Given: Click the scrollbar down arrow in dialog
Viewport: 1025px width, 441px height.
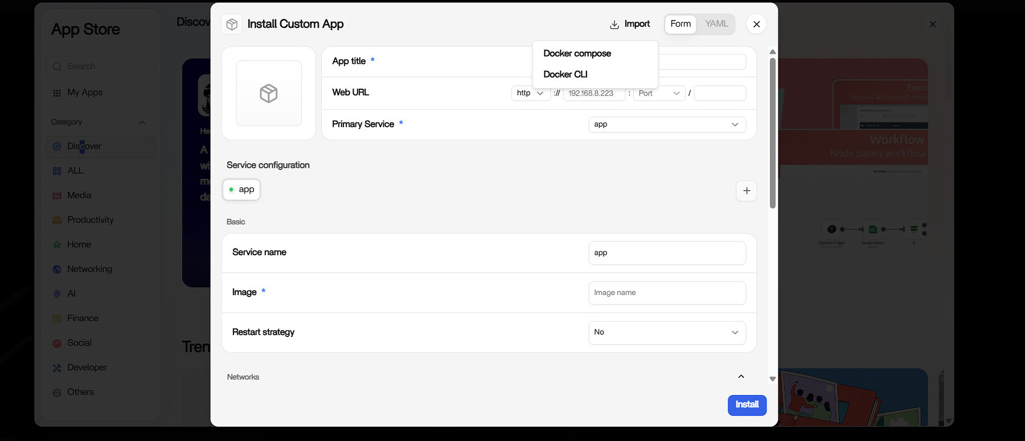Looking at the screenshot, I should pyautogui.click(x=773, y=379).
